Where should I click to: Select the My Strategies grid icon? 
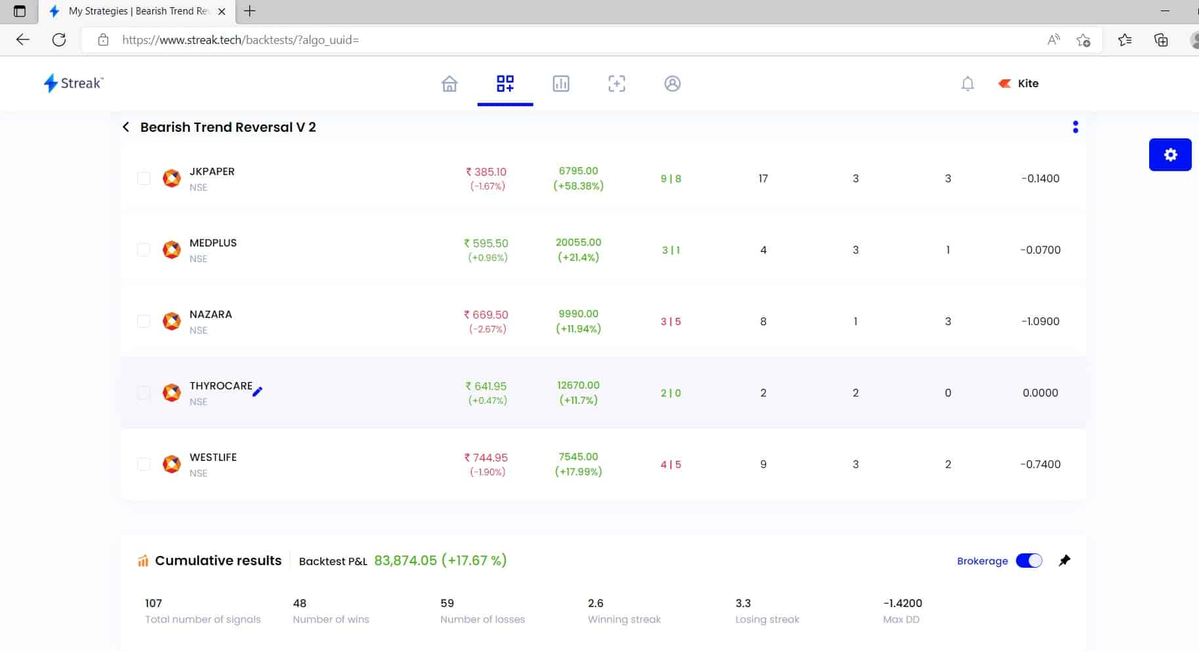tap(505, 83)
